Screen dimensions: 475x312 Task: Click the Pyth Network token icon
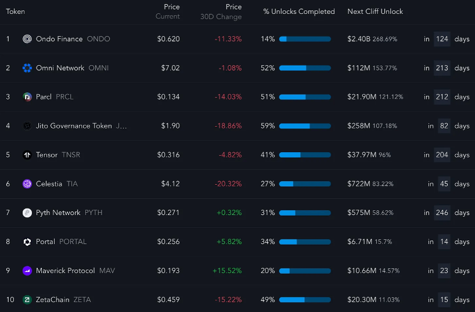27,213
